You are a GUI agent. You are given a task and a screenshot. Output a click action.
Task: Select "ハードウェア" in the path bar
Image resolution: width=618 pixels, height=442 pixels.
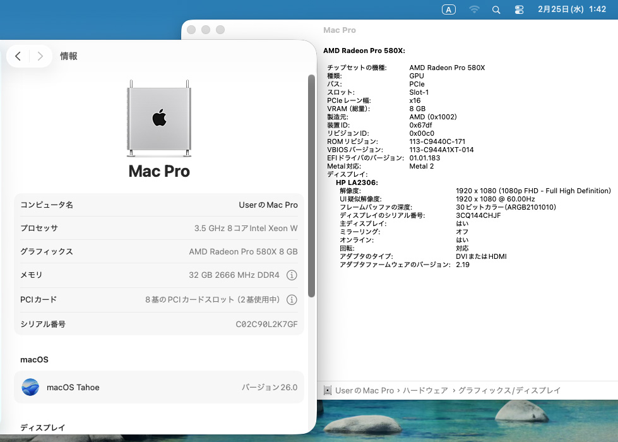point(425,391)
